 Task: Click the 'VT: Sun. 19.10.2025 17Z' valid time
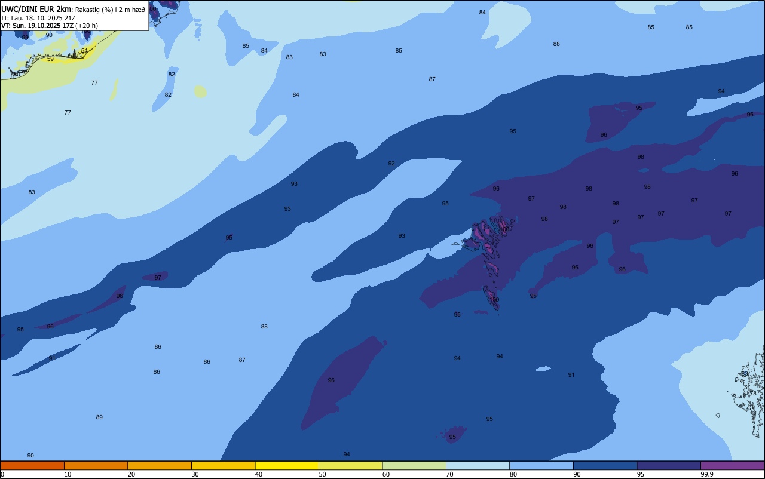pyautogui.click(x=37, y=26)
